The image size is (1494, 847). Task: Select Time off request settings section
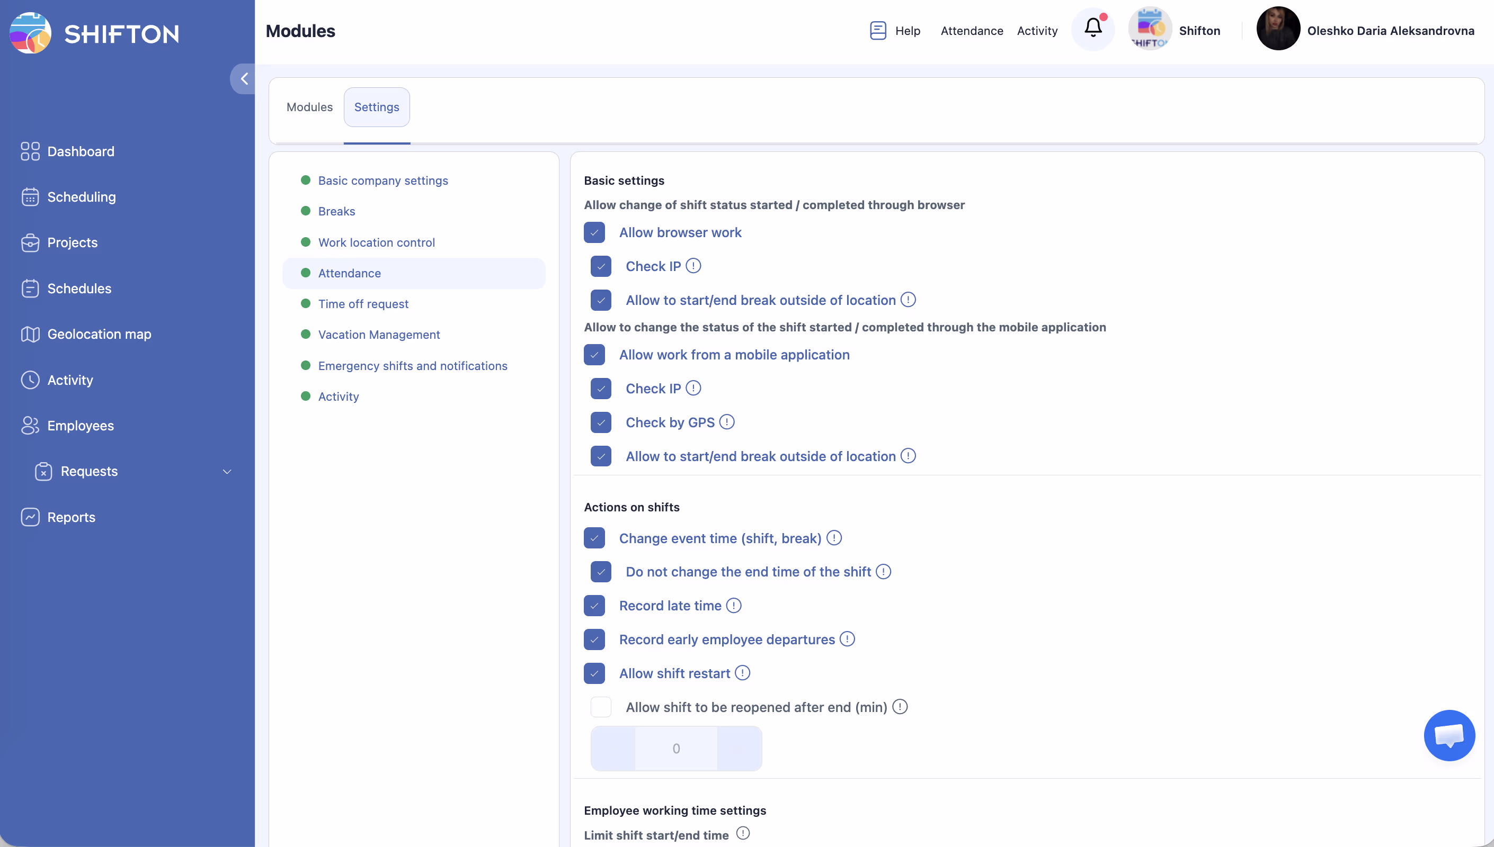pos(363,304)
